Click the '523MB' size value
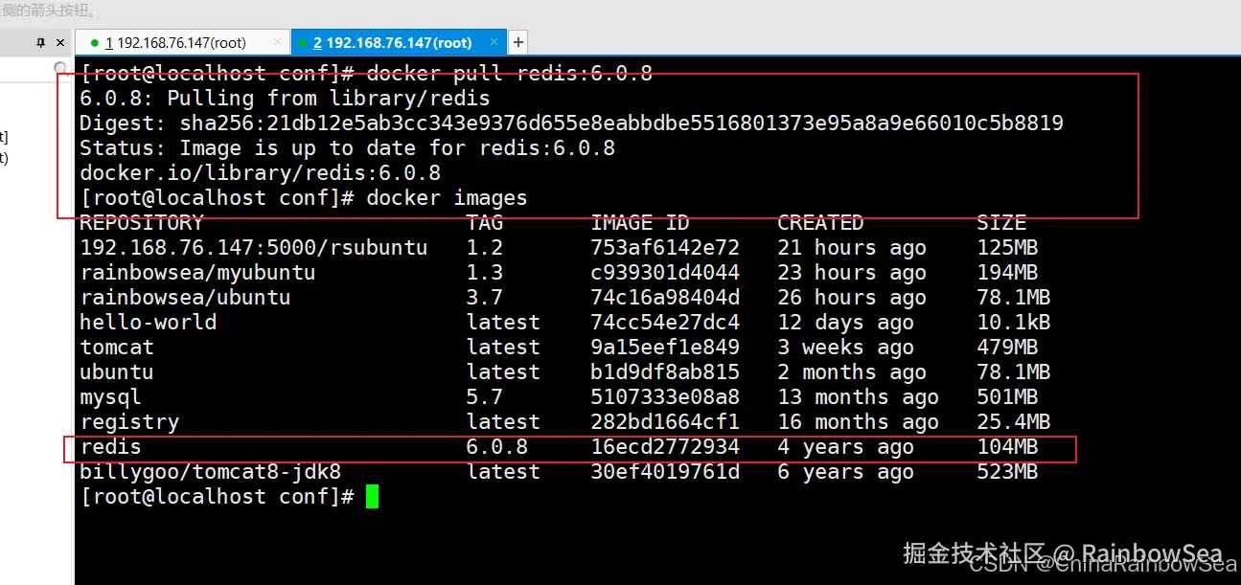 [x=1007, y=471]
